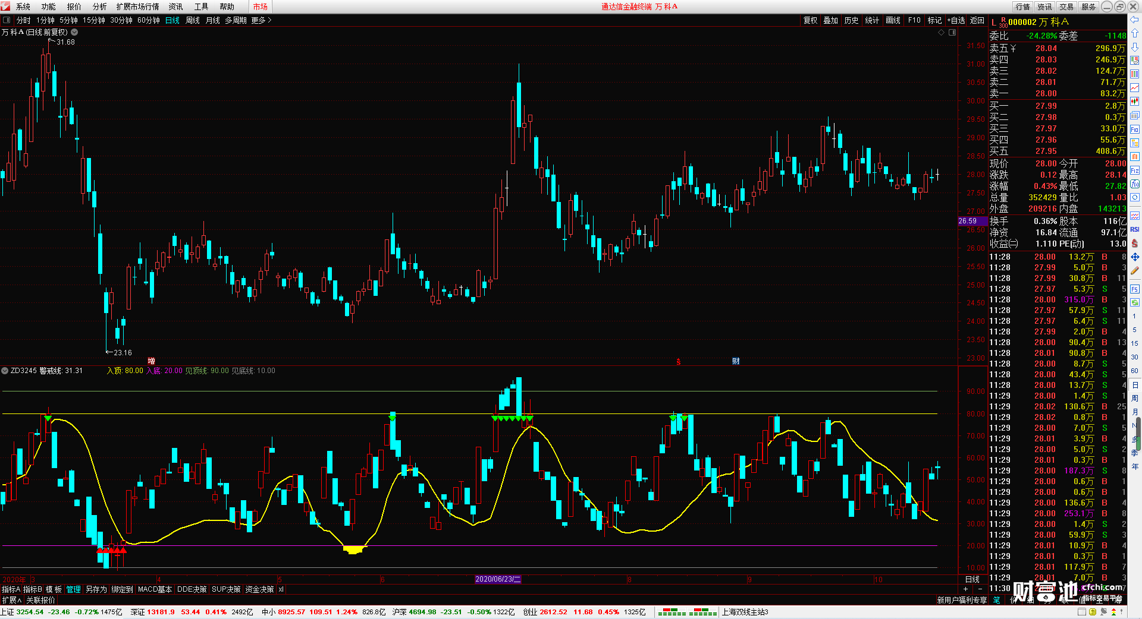Image resolution: width=1142 pixels, height=619 pixels.
Task: Switch to 15分钟 period
Action: point(94,20)
